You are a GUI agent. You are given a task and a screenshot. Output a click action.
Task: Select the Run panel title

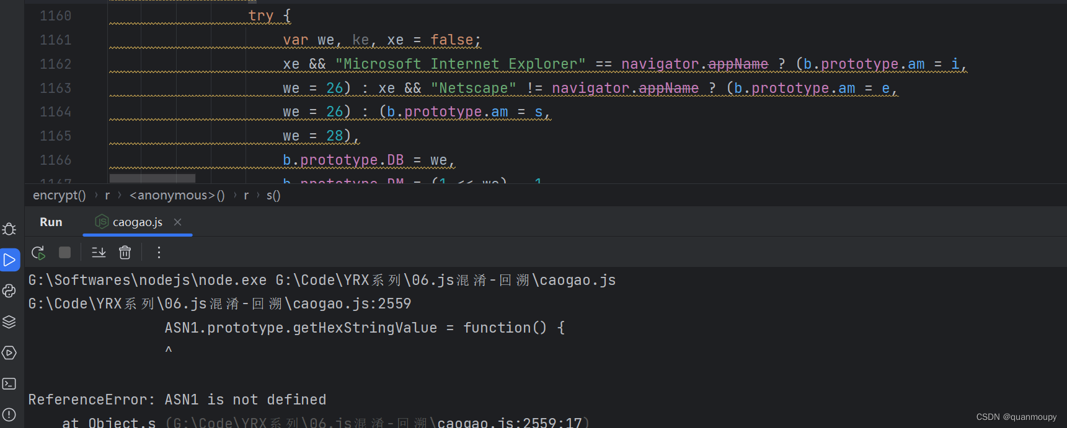(51, 222)
